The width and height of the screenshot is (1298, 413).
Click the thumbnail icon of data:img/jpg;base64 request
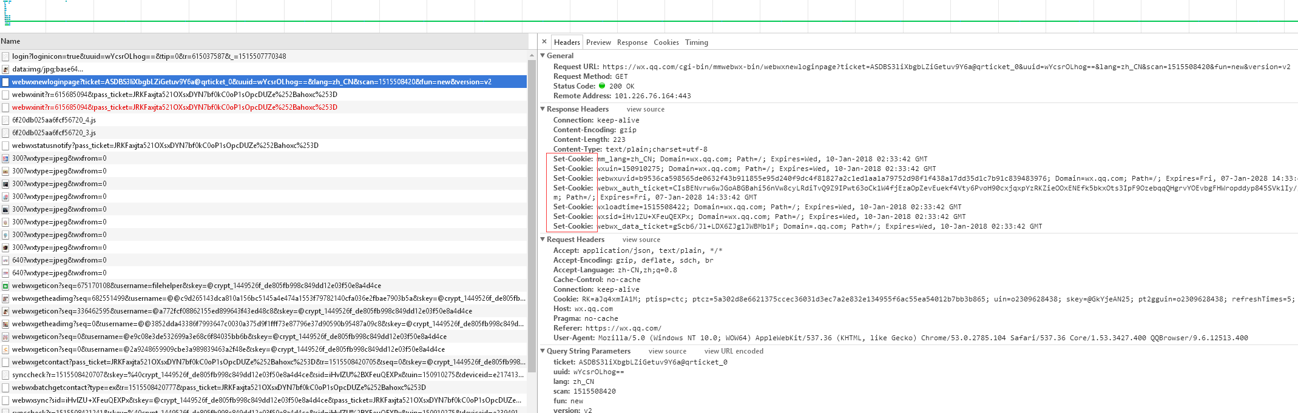5,69
